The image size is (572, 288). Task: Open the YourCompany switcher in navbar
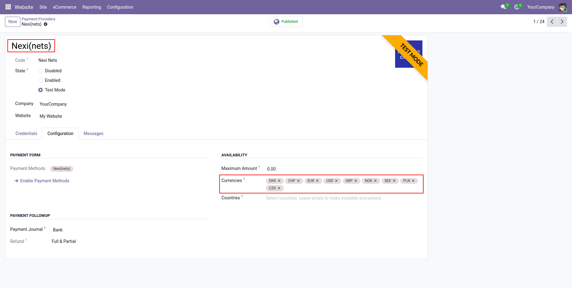point(541,7)
